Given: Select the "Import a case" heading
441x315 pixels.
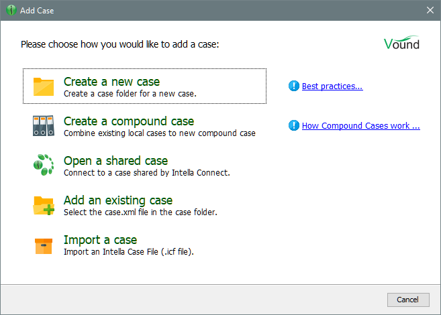Looking at the screenshot, I should [100, 240].
